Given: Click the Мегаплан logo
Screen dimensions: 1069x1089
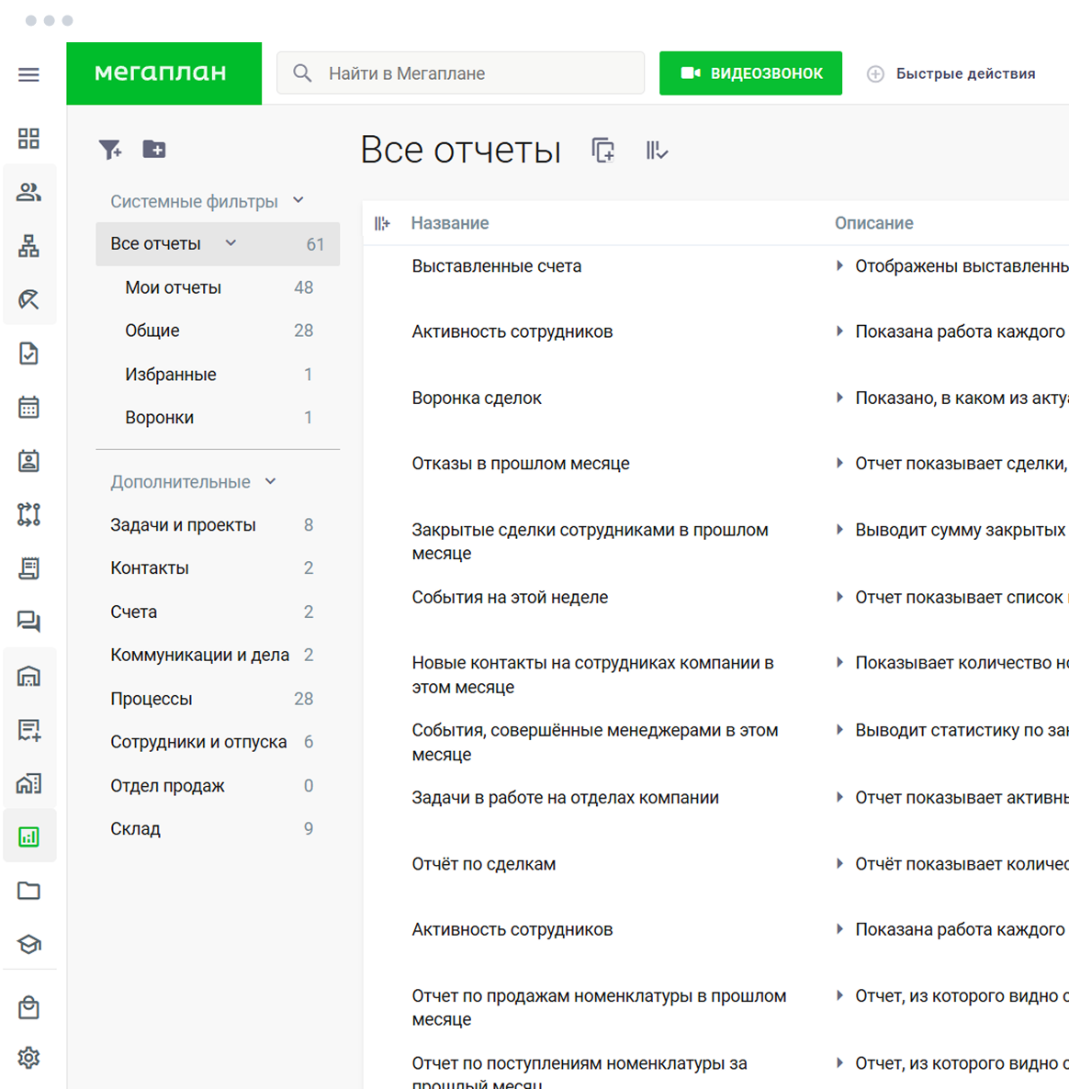Looking at the screenshot, I should [x=163, y=73].
